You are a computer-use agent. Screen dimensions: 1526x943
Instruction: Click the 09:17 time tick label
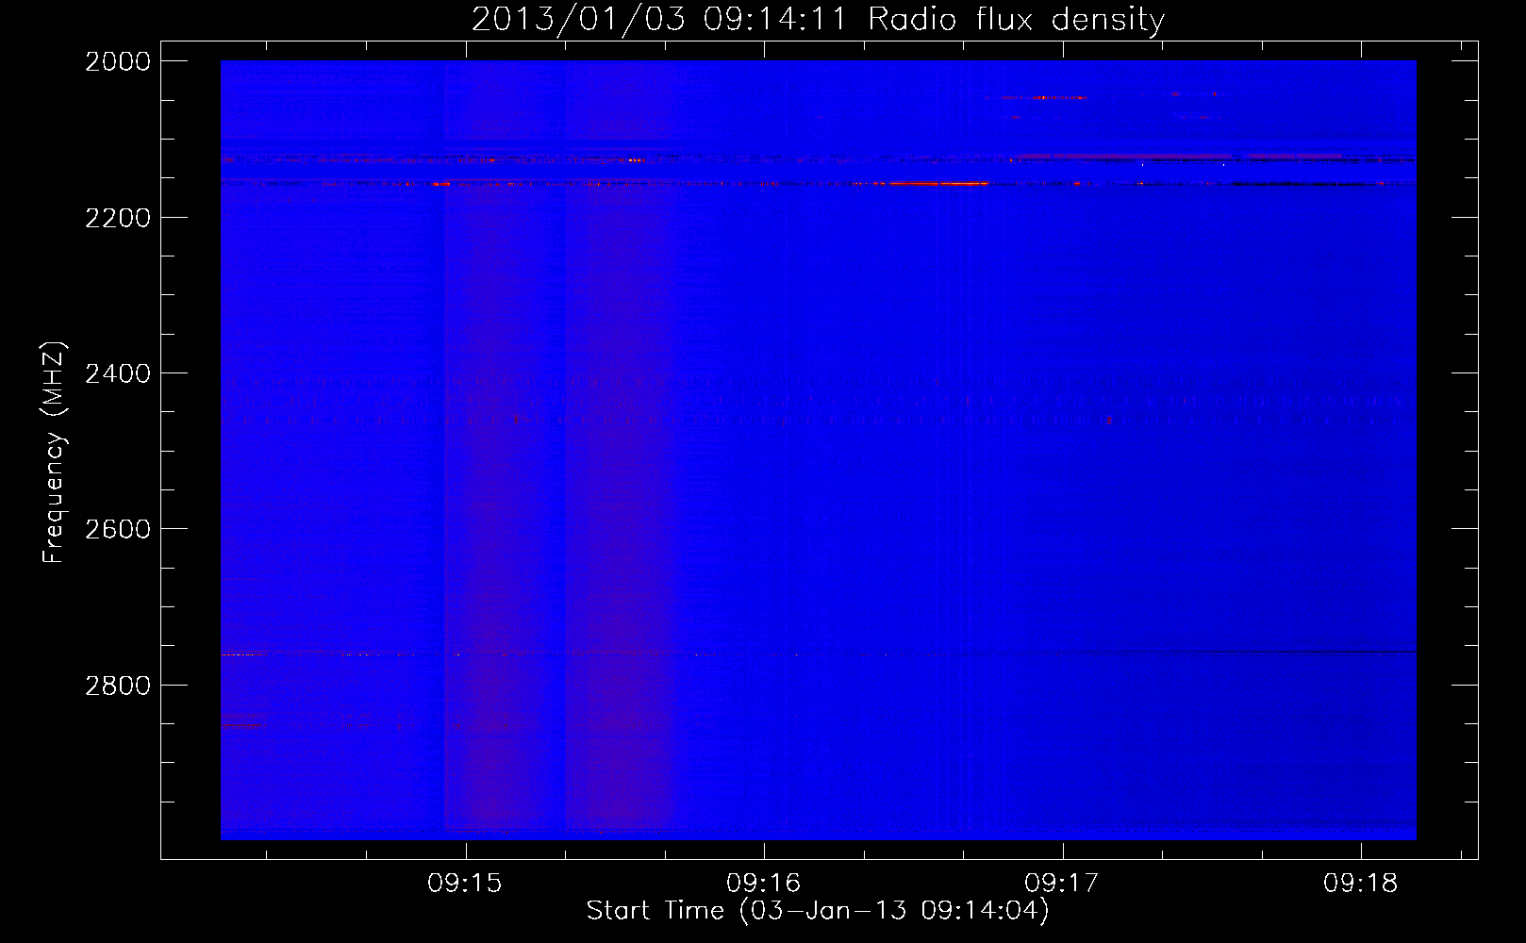pyautogui.click(x=1062, y=884)
